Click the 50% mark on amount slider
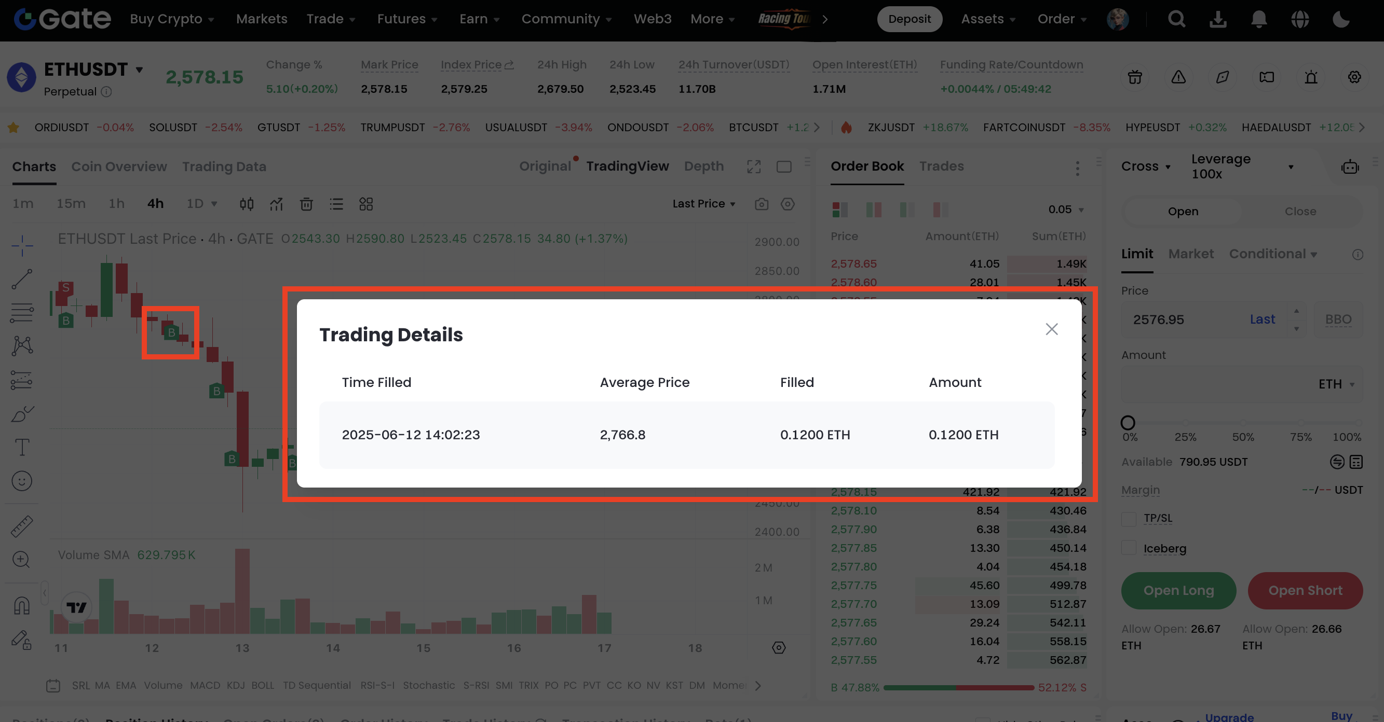Viewport: 1384px width, 722px height. pyautogui.click(x=1243, y=423)
